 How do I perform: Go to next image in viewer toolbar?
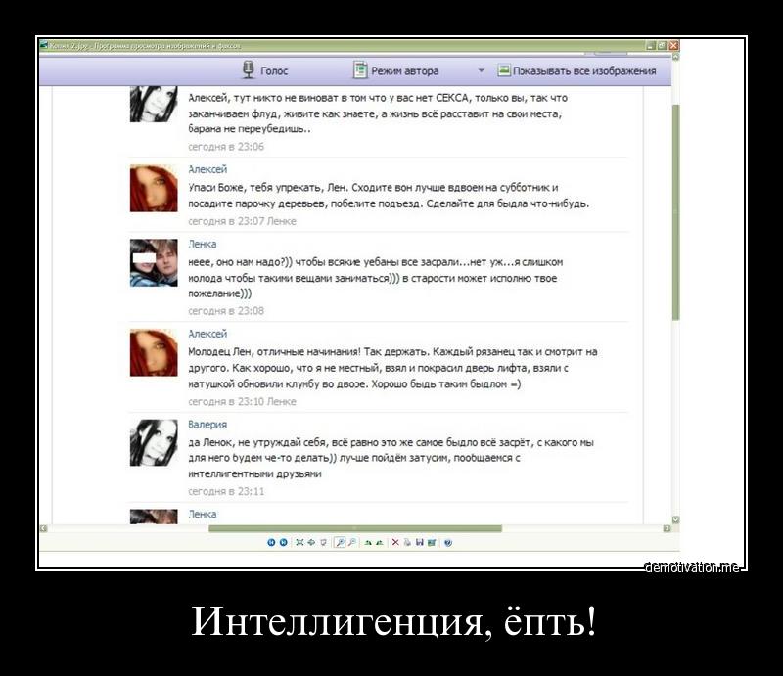(x=283, y=542)
